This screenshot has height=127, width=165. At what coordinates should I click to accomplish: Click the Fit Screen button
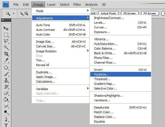pyautogui.click(x=130, y=13)
